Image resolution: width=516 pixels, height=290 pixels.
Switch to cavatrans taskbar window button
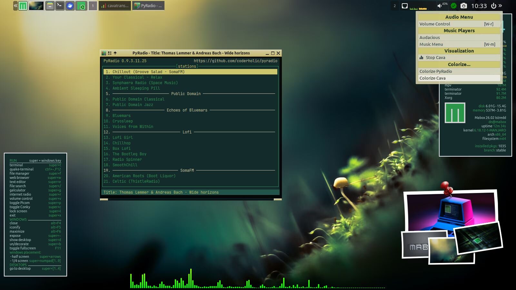click(x=115, y=6)
